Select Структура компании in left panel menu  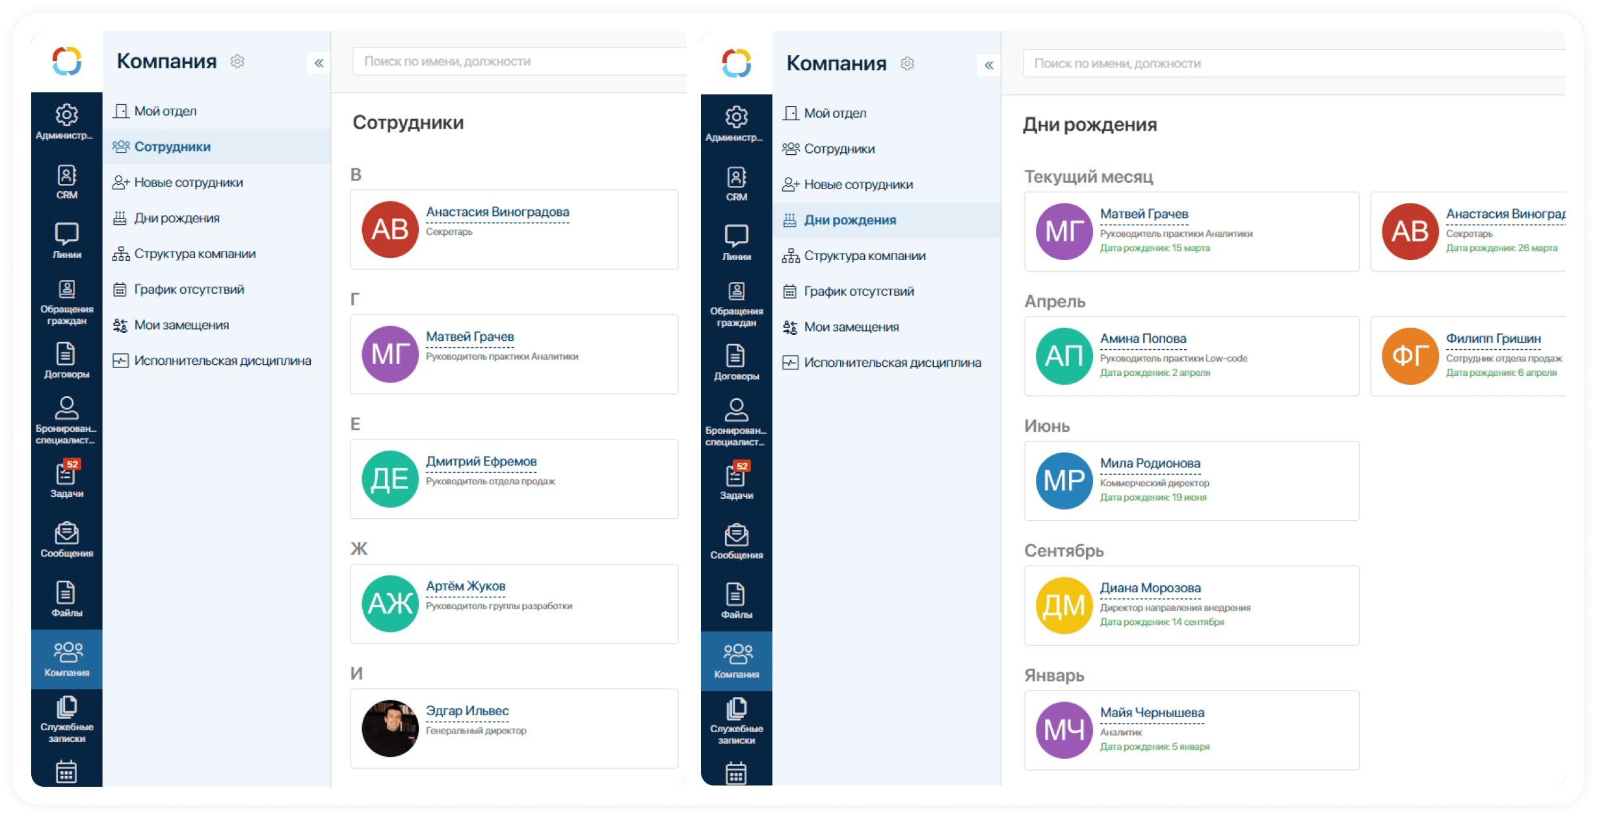click(x=194, y=254)
